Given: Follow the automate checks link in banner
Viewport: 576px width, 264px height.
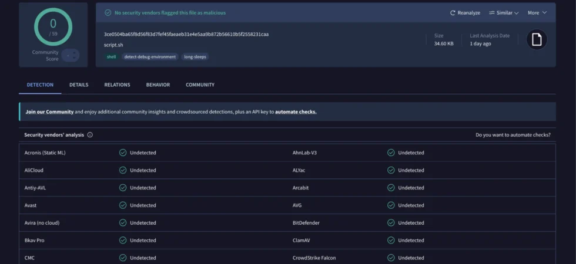Looking at the screenshot, I should pyautogui.click(x=296, y=112).
